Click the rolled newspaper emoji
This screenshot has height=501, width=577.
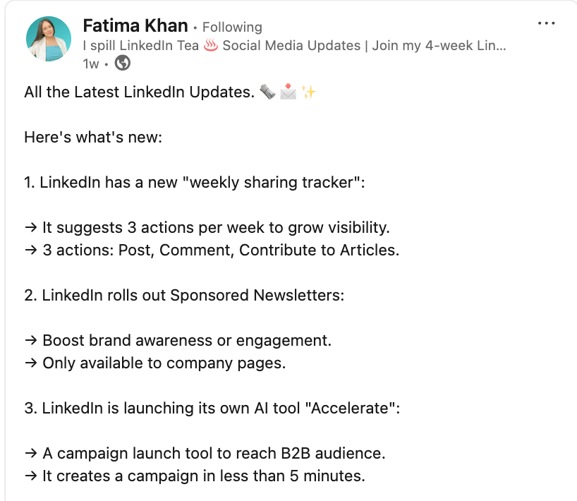point(267,92)
